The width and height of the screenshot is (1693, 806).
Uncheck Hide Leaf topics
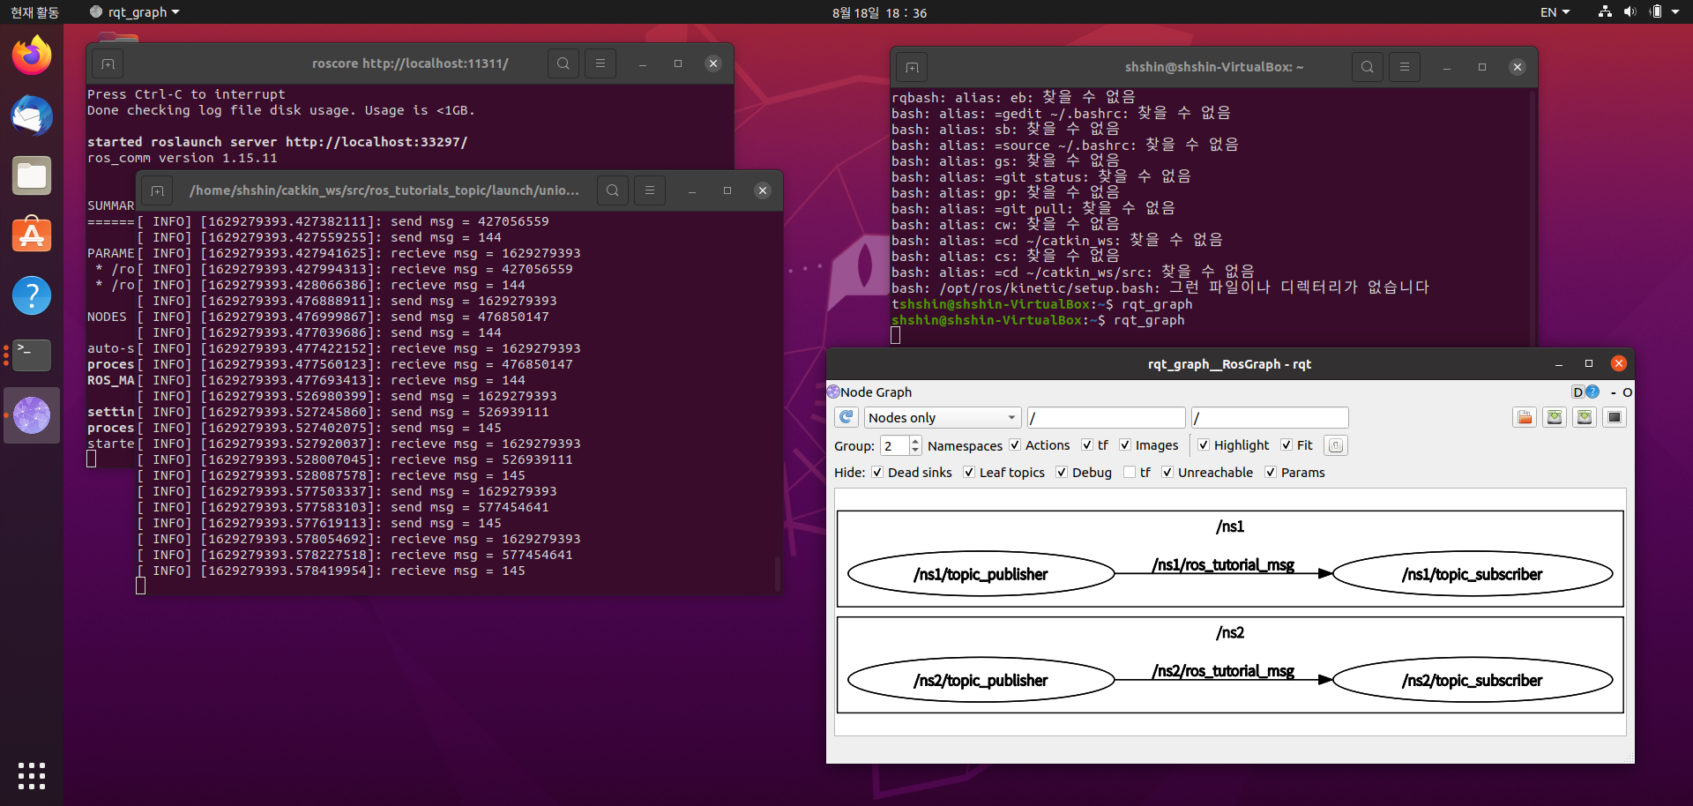pos(969,473)
